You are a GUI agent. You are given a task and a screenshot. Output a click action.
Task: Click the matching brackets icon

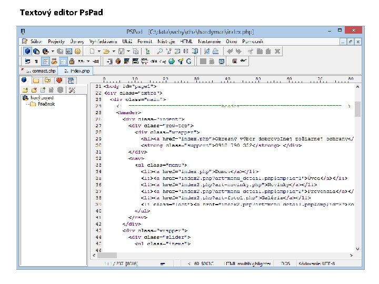pyautogui.click(x=186, y=51)
